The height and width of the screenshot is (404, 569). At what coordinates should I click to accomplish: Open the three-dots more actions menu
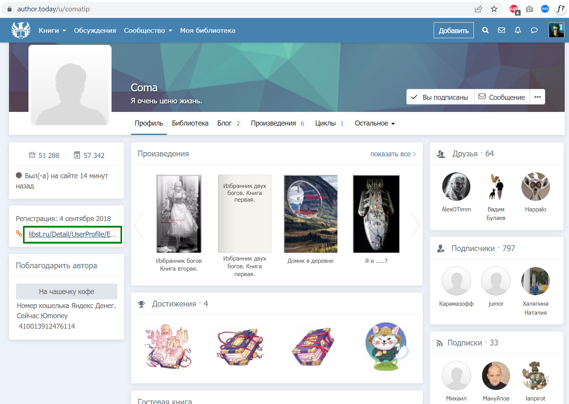click(537, 97)
